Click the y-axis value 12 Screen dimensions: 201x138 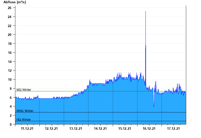tap(10, 71)
